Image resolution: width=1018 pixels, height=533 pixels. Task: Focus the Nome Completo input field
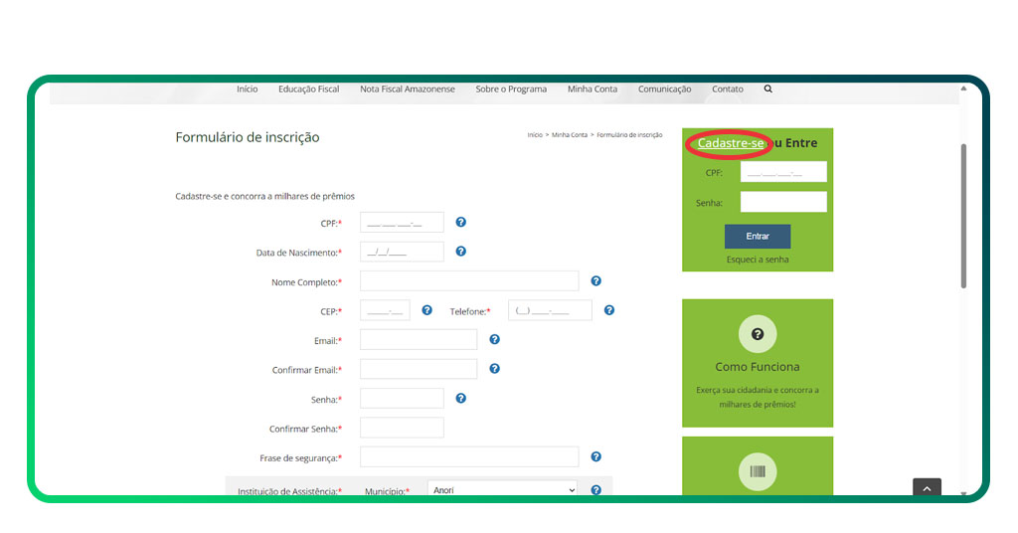(469, 281)
